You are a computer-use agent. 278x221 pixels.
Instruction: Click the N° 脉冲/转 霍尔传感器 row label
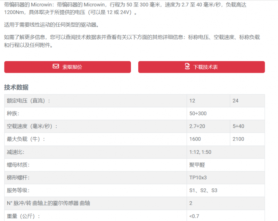click(48, 203)
